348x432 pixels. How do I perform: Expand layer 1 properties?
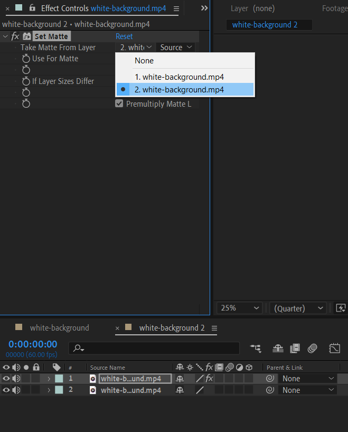pyautogui.click(x=49, y=379)
